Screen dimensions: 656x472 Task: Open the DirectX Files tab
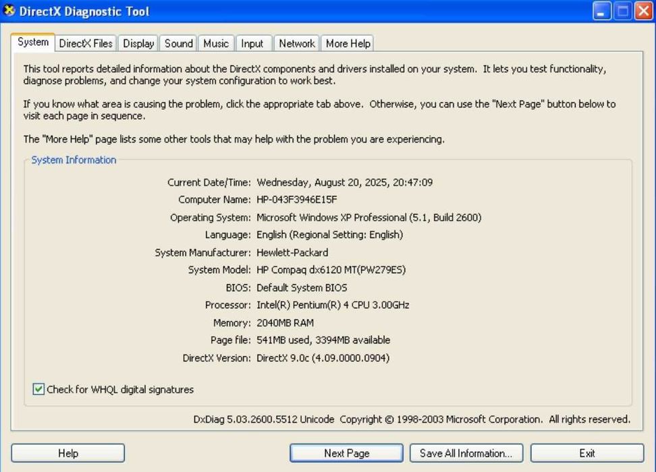point(86,43)
